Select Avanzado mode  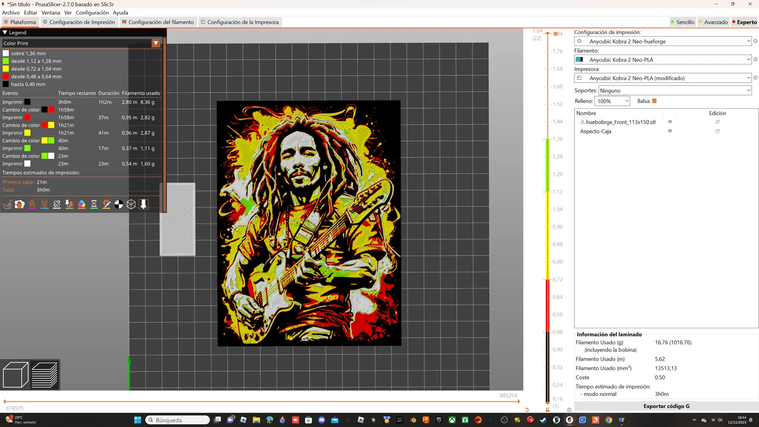coord(713,22)
